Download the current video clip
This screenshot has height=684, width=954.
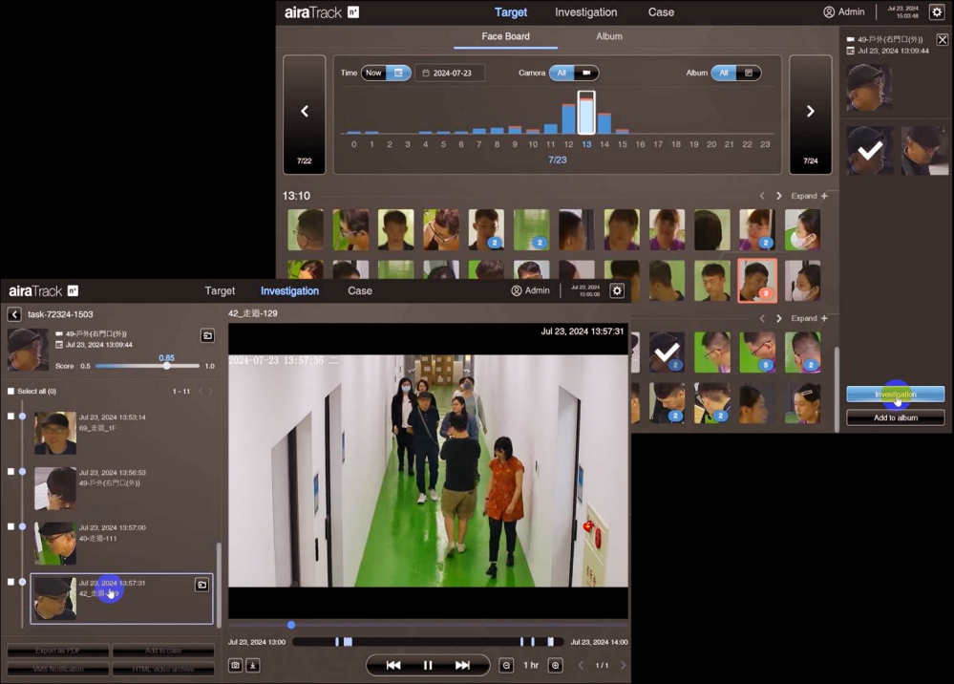(253, 665)
